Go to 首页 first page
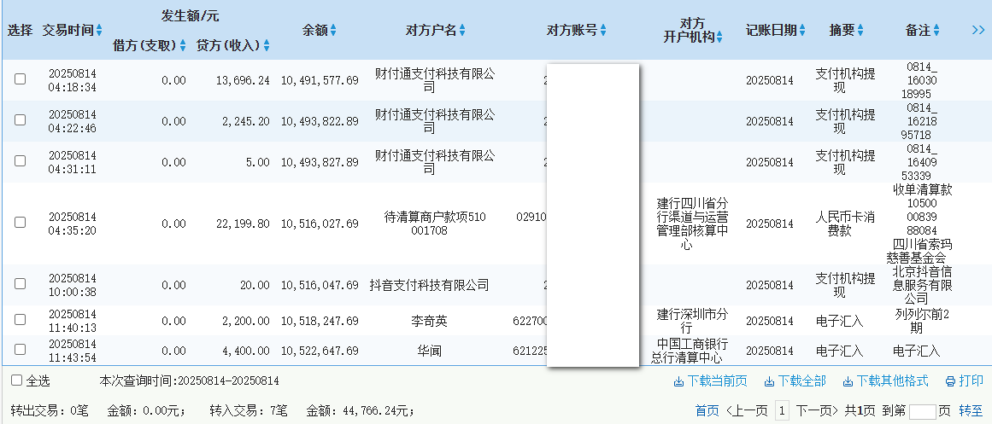The image size is (992, 424). (707, 410)
